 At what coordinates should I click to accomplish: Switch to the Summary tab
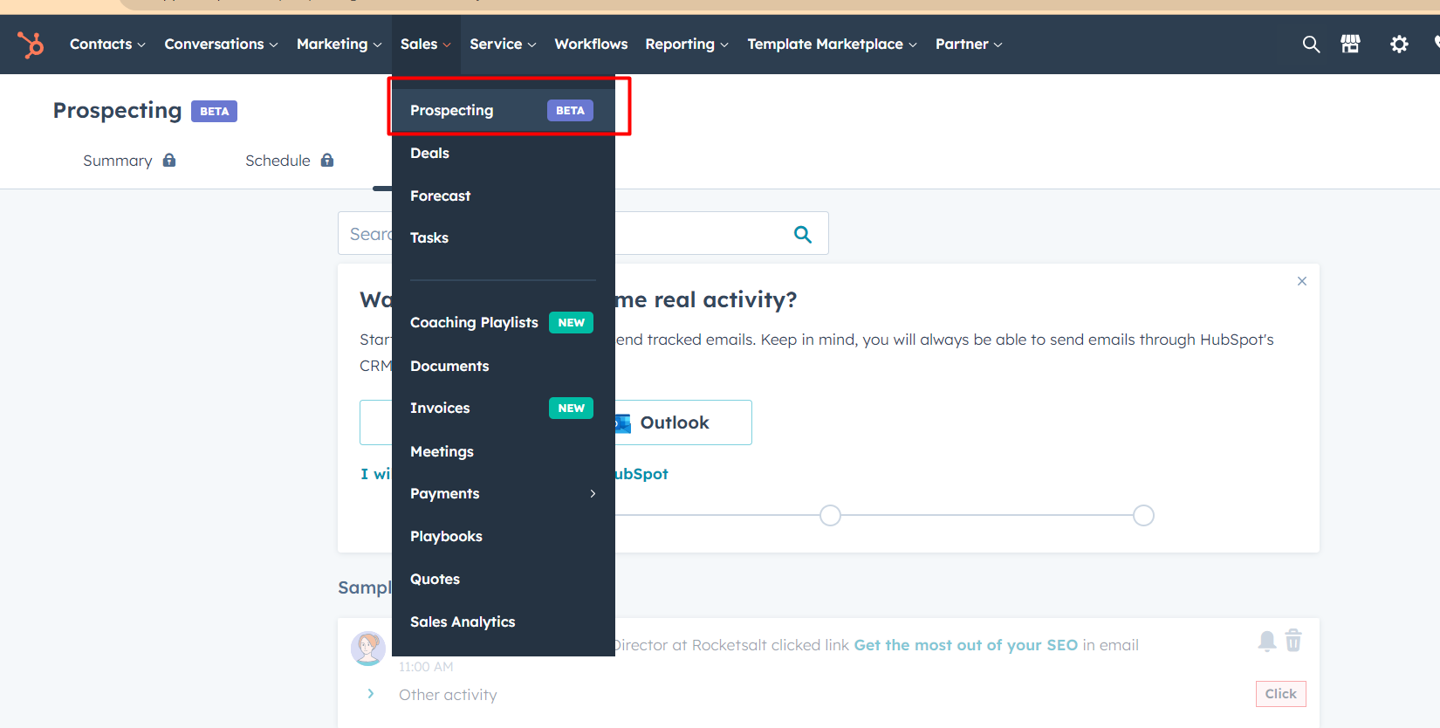[128, 161]
